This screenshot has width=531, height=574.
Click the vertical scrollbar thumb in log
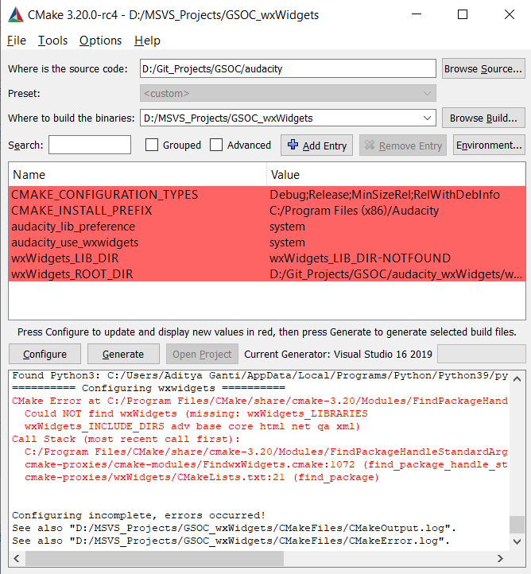click(x=517, y=525)
